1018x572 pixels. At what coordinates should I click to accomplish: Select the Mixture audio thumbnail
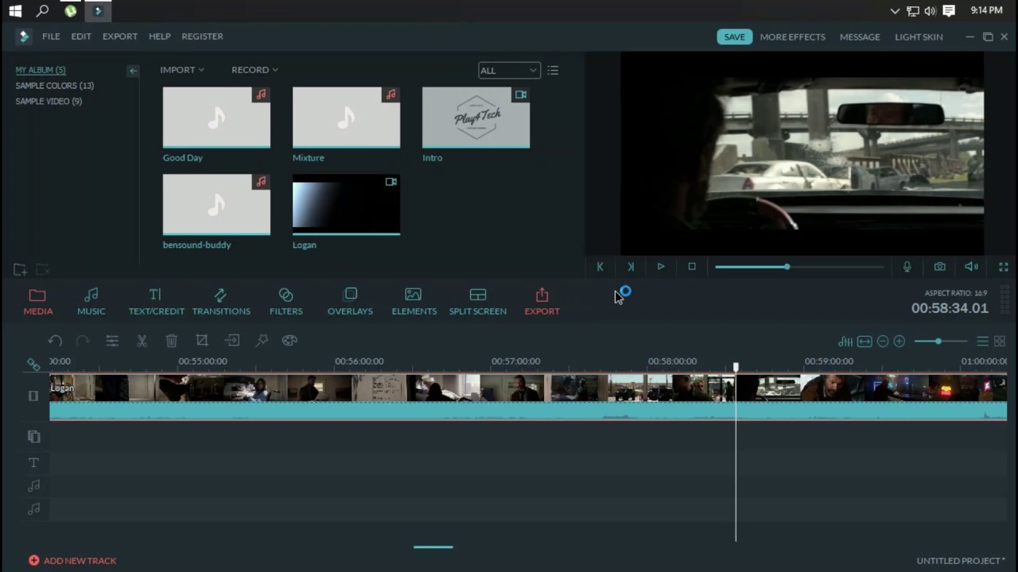pyautogui.click(x=346, y=118)
